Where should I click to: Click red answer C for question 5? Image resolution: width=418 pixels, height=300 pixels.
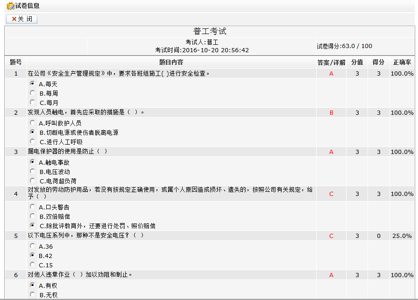point(331,236)
